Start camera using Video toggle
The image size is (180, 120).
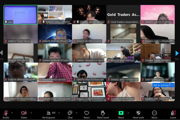24,113
